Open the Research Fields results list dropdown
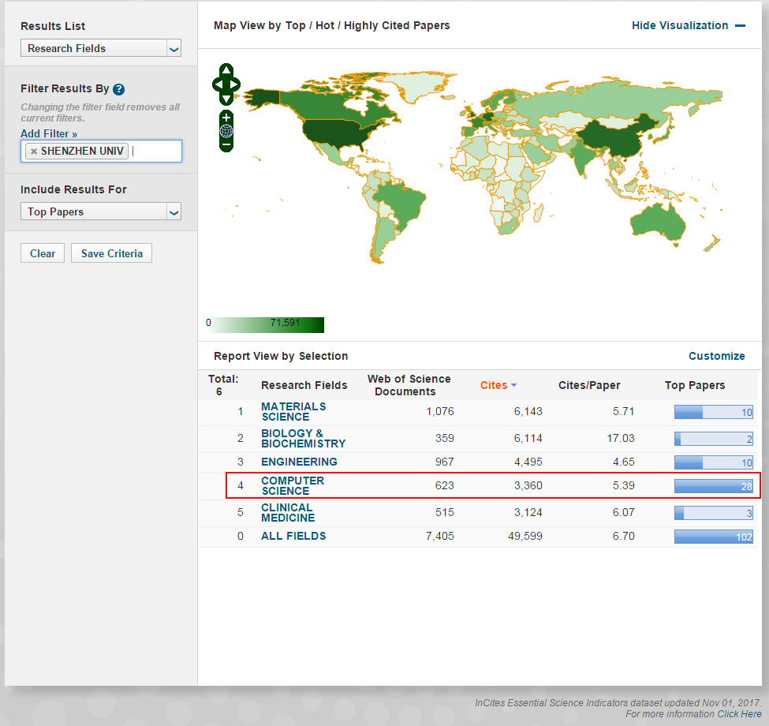 click(x=101, y=48)
